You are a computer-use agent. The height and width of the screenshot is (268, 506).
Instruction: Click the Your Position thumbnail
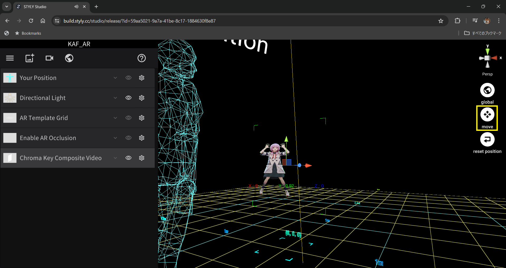(10, 78)
